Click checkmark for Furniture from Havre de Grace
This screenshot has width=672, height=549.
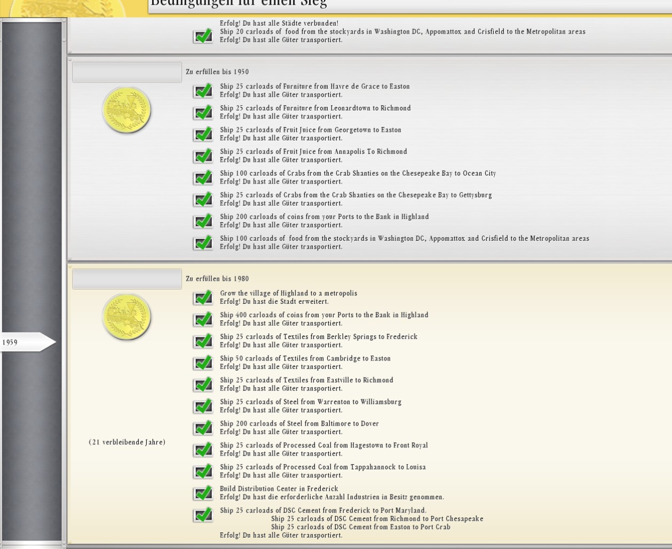click(x=203, y=91)
